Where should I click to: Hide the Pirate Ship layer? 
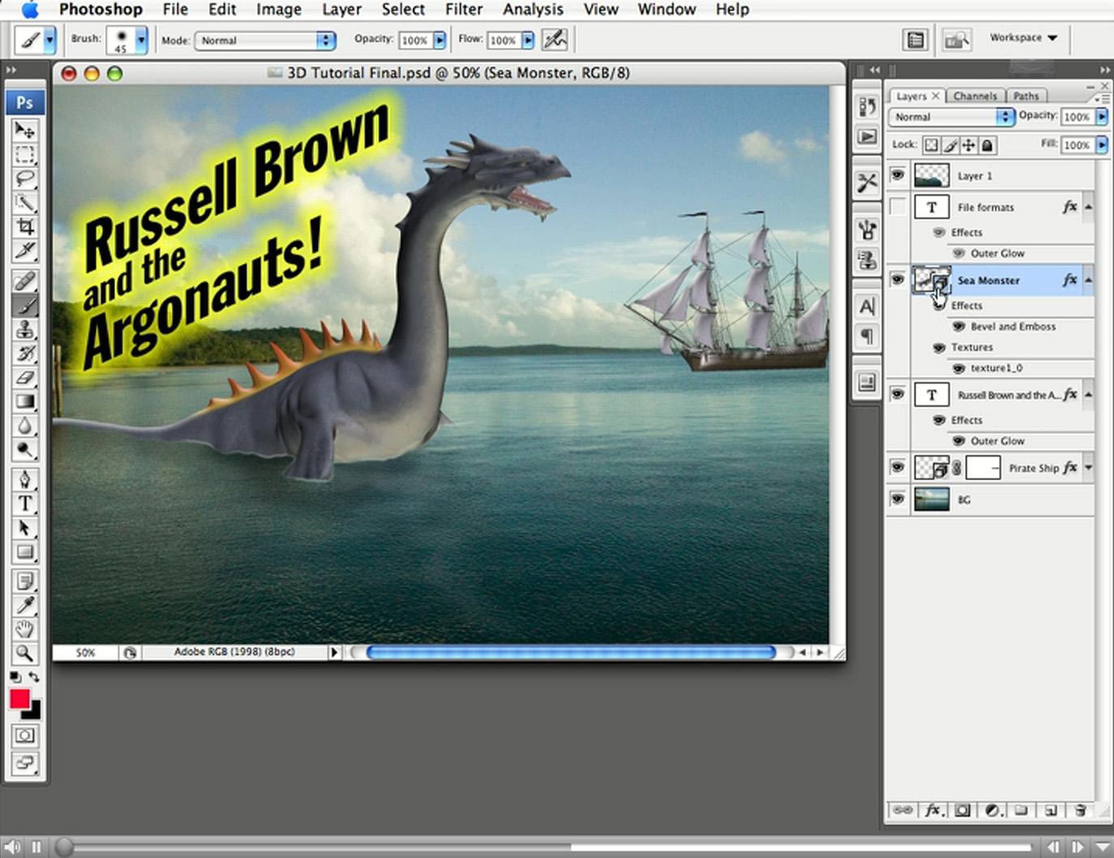[x=898, y=468]
